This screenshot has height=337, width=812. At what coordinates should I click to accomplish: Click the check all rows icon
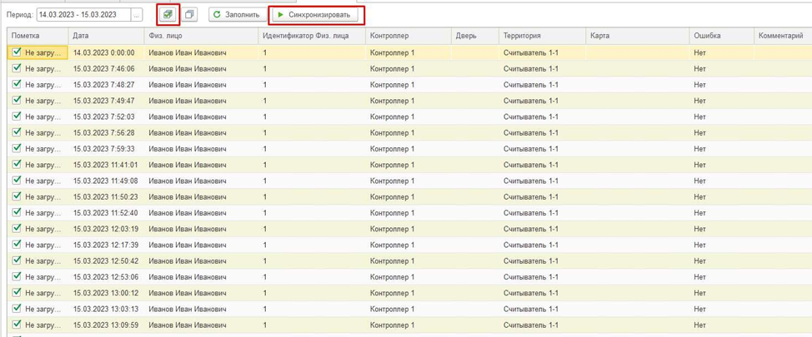[168, 15]
